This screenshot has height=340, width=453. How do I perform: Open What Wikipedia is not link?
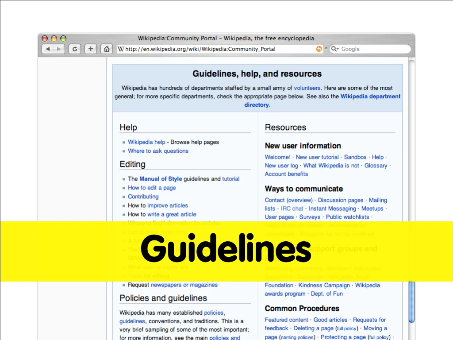tap(331, 166)
